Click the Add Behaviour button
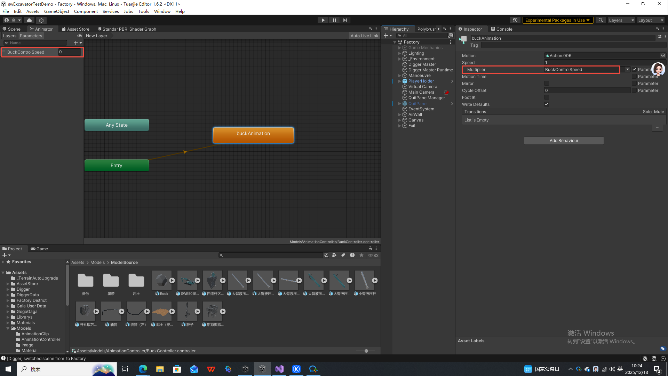 pyautogui.click(x=564, y=141)
